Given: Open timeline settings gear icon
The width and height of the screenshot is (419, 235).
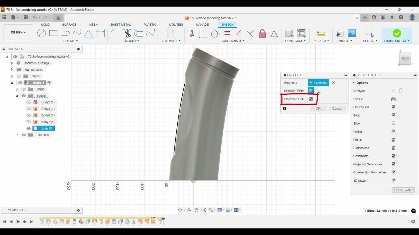Looking at the screenshot, I should tap(413, 222).
